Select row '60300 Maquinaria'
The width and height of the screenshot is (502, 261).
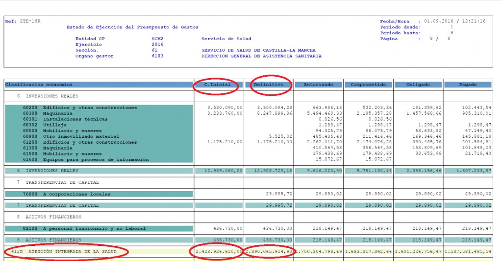99,113
